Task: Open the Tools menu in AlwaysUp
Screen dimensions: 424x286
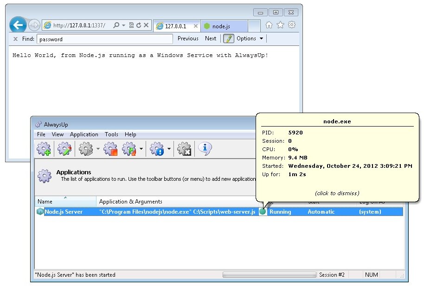Action: 111,134
